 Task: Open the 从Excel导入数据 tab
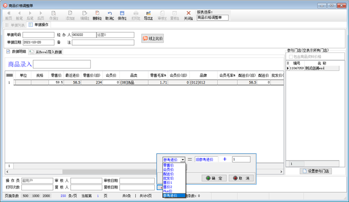click(x=46, y=52)
